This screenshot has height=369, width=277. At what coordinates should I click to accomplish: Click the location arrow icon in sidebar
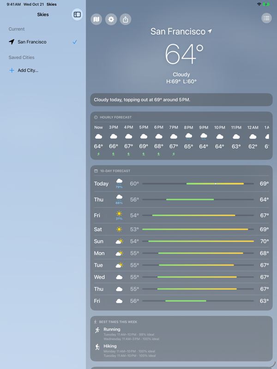coord(12,42)
